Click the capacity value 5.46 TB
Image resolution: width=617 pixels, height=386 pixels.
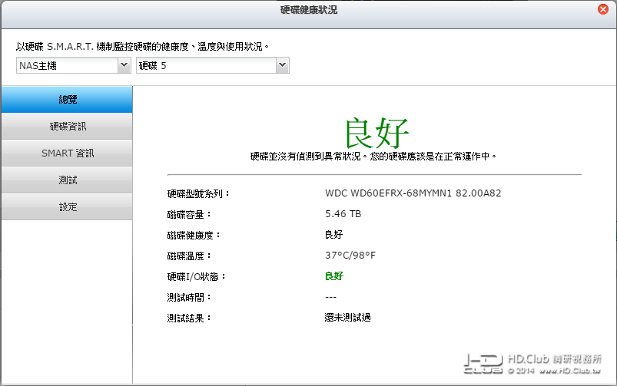343,214
